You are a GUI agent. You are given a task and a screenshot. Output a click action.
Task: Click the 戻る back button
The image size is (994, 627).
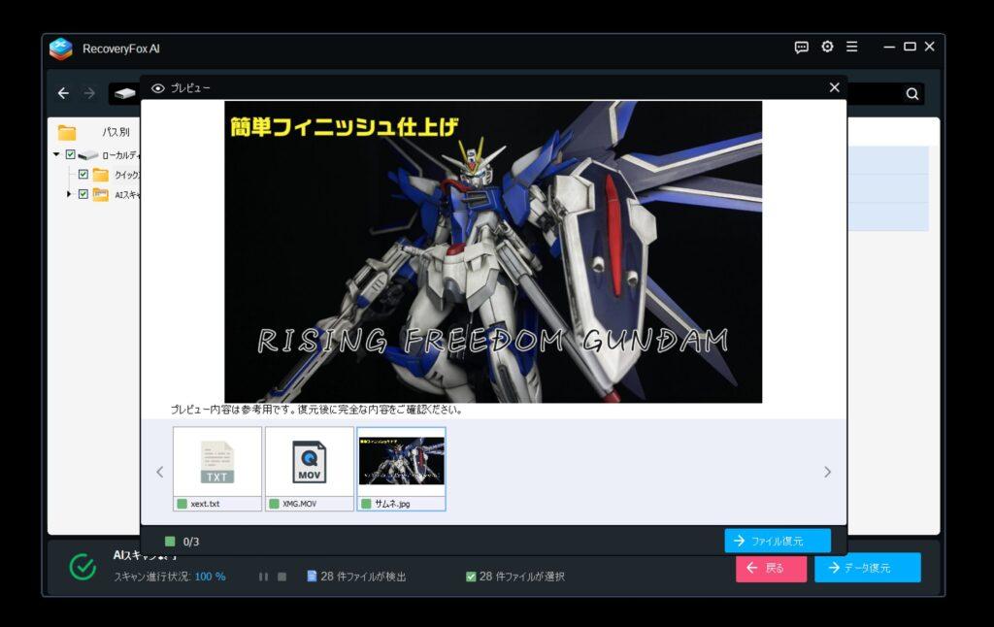pyautogui.click(x=771, y=568)
